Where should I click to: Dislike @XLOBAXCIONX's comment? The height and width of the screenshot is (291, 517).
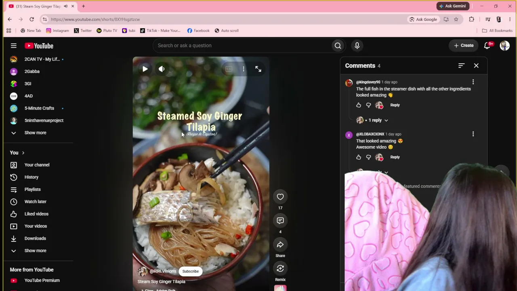coord(368,157)
